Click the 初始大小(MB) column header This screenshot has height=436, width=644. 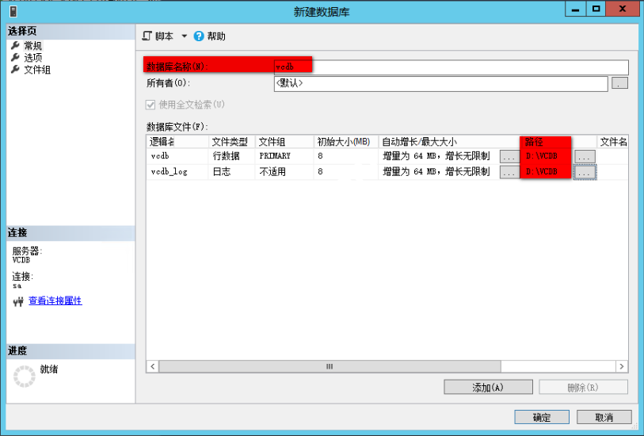[346, 142]
